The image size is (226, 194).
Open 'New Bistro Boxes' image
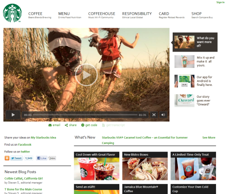tap(145, 169)
